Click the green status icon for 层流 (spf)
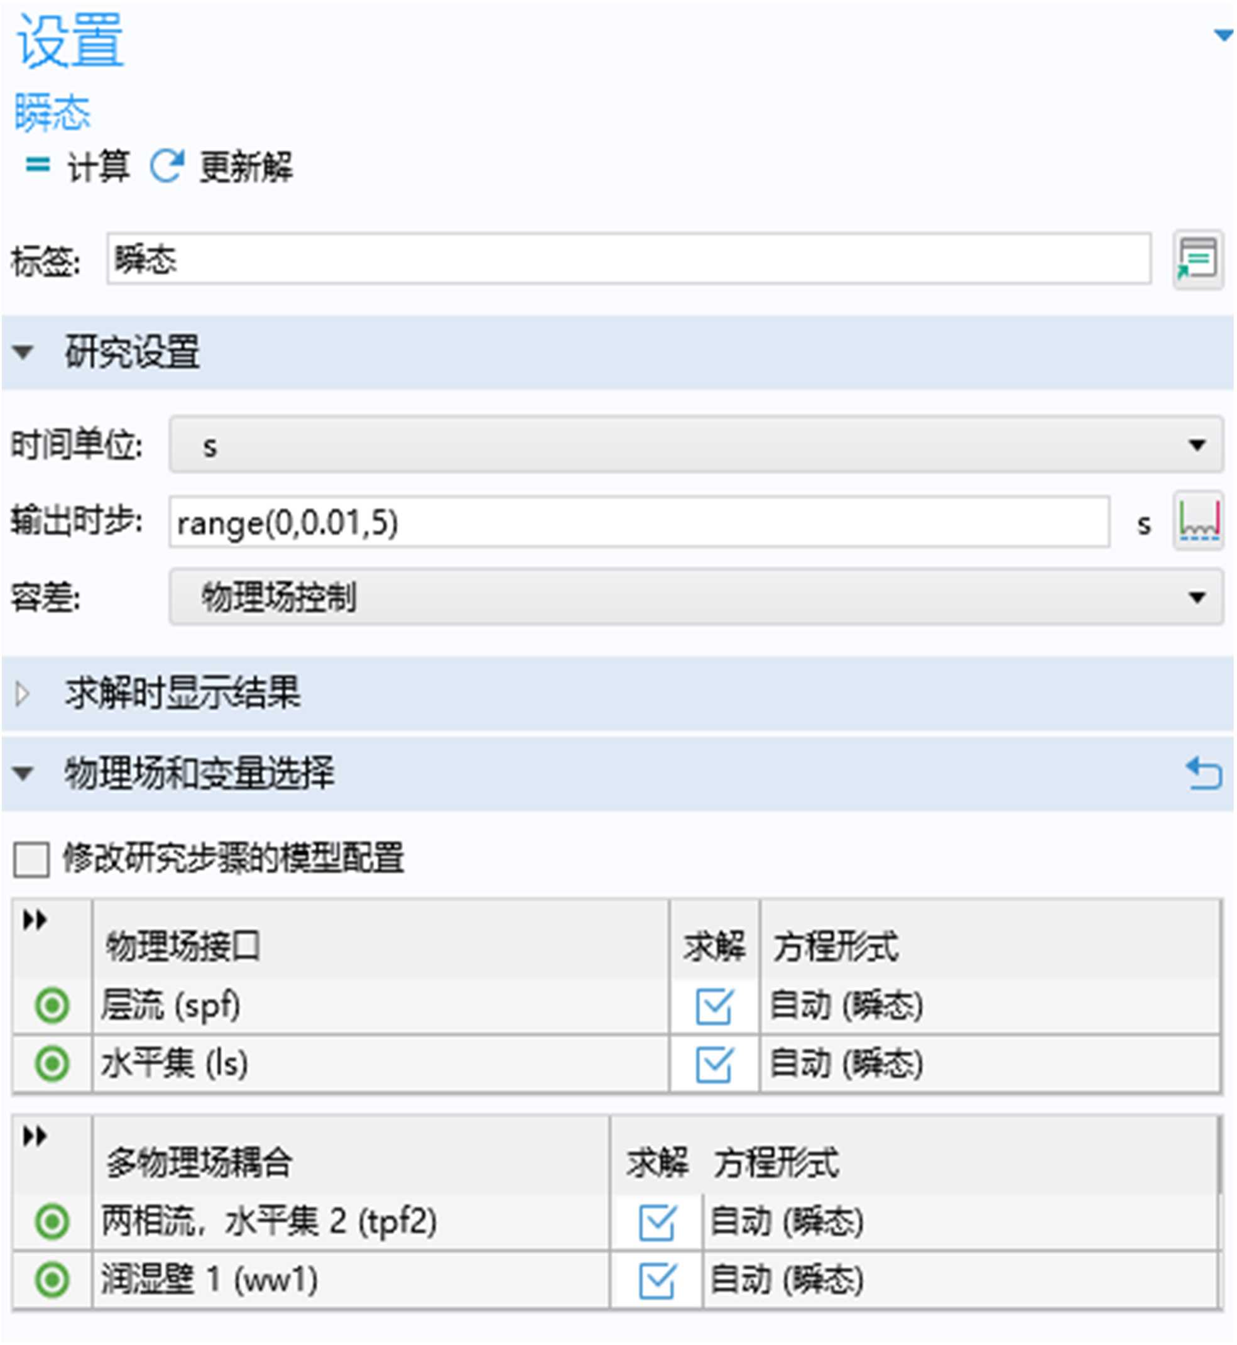Viewport: 1237px width, 1345px height. tap(52, 1006)
